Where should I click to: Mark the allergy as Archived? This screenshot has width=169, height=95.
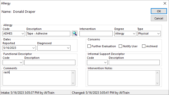click(144, 46)
